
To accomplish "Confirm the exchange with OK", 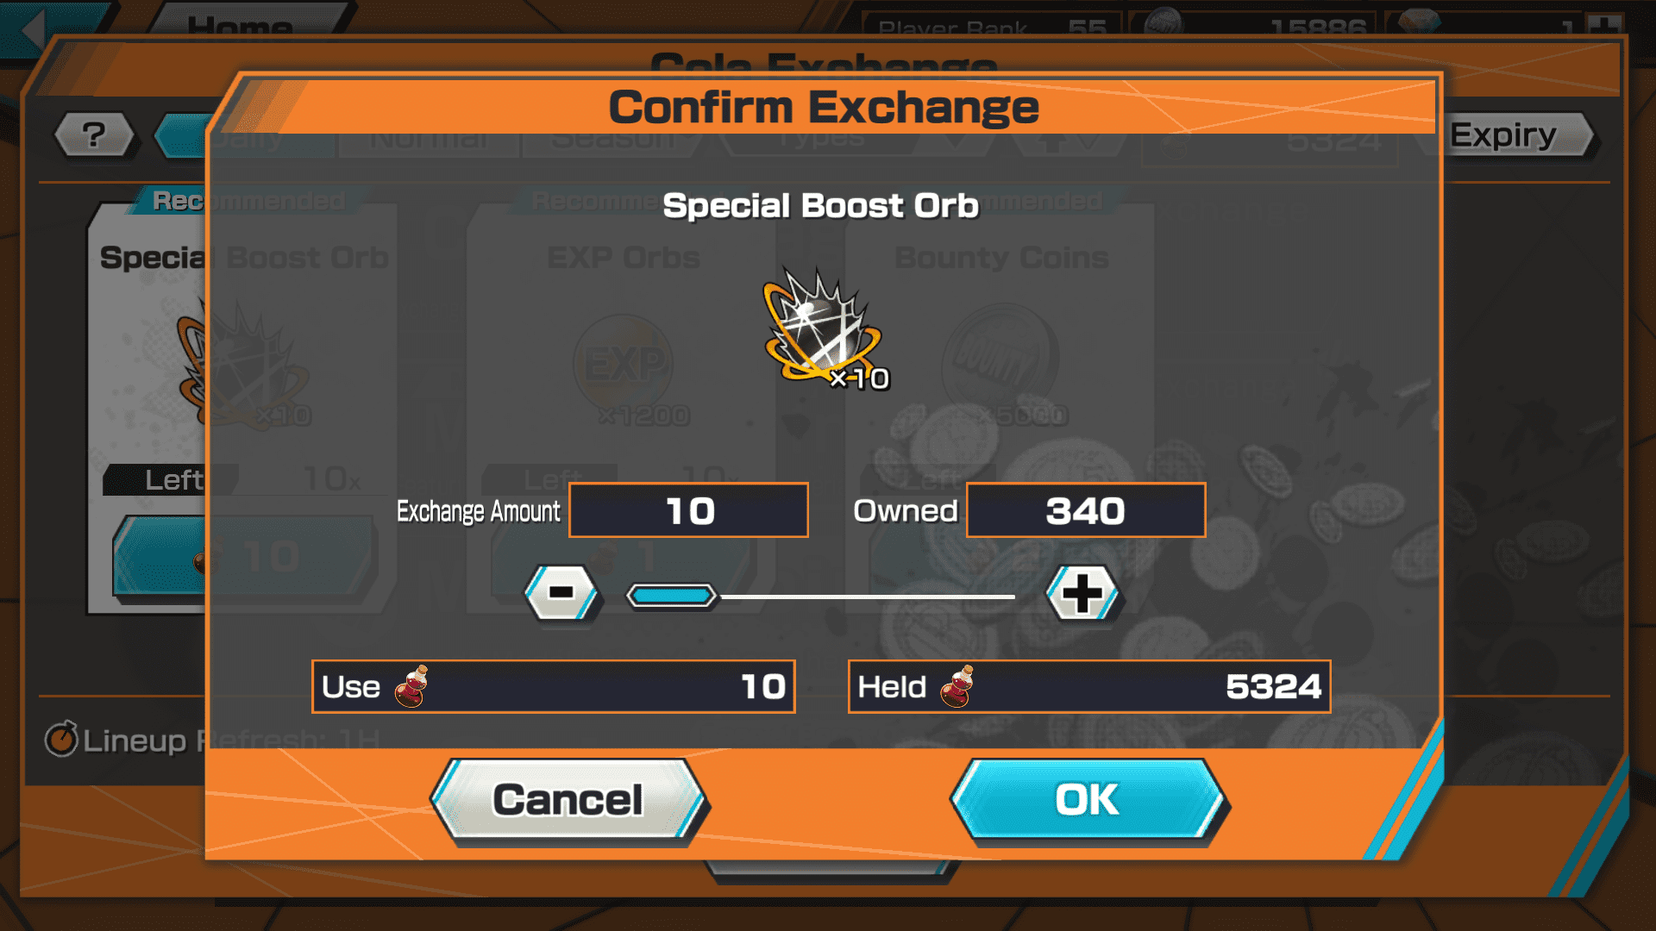I will pyautogui.click(x=1088, y=799).
